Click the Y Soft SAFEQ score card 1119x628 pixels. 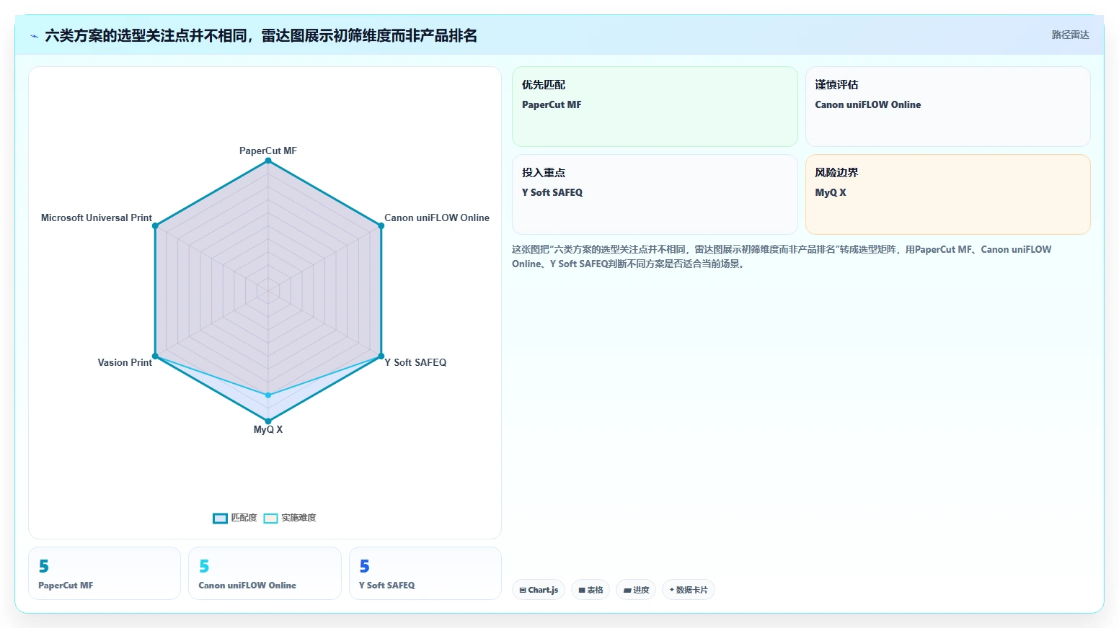tap(425, 573)
